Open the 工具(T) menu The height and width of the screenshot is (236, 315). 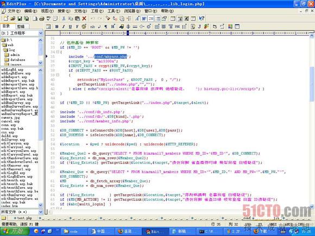point(114,11)
